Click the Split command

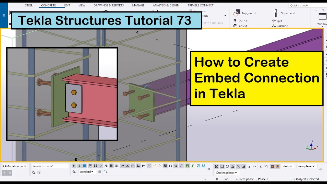[x=277, y=21]
